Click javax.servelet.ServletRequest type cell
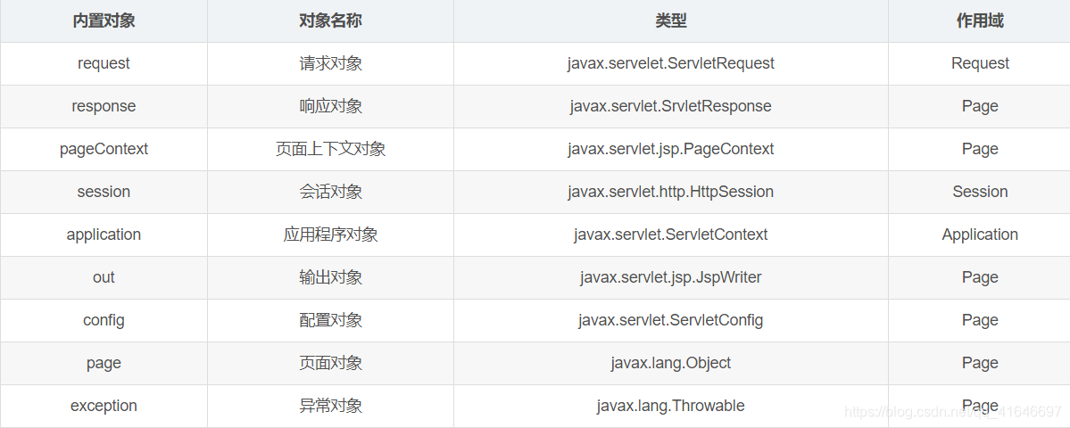Viewport: 1070px width, 428px height. (x=671, y=63)
